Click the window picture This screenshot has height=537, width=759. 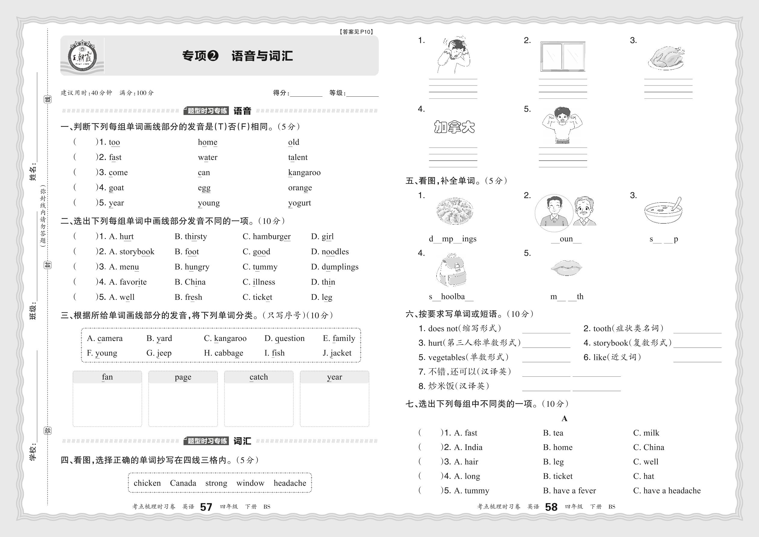tap(563, 56)
